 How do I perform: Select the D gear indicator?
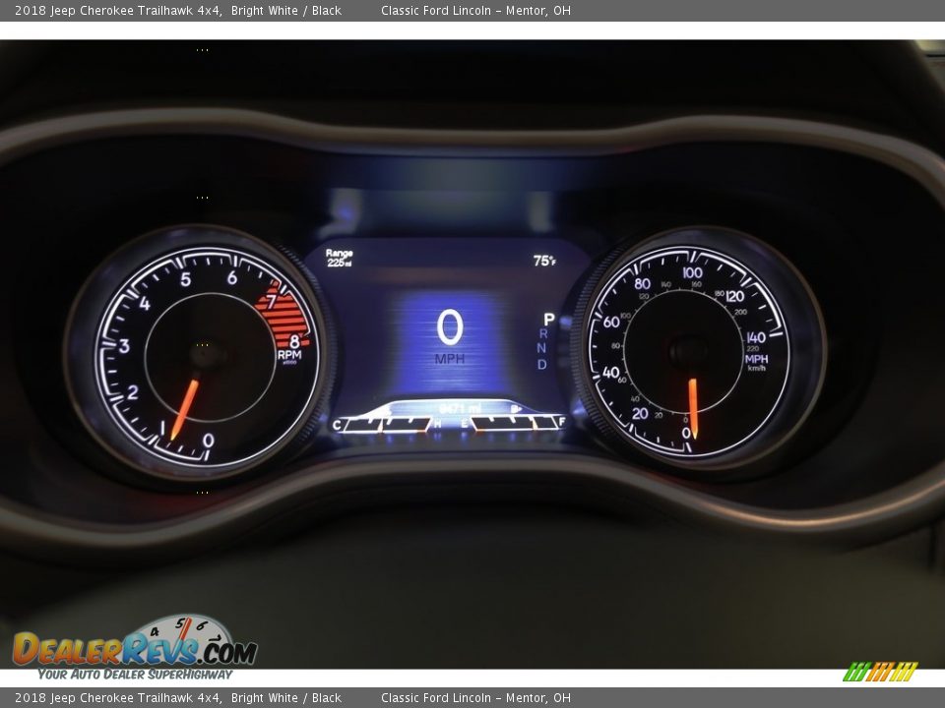point(541,365)
